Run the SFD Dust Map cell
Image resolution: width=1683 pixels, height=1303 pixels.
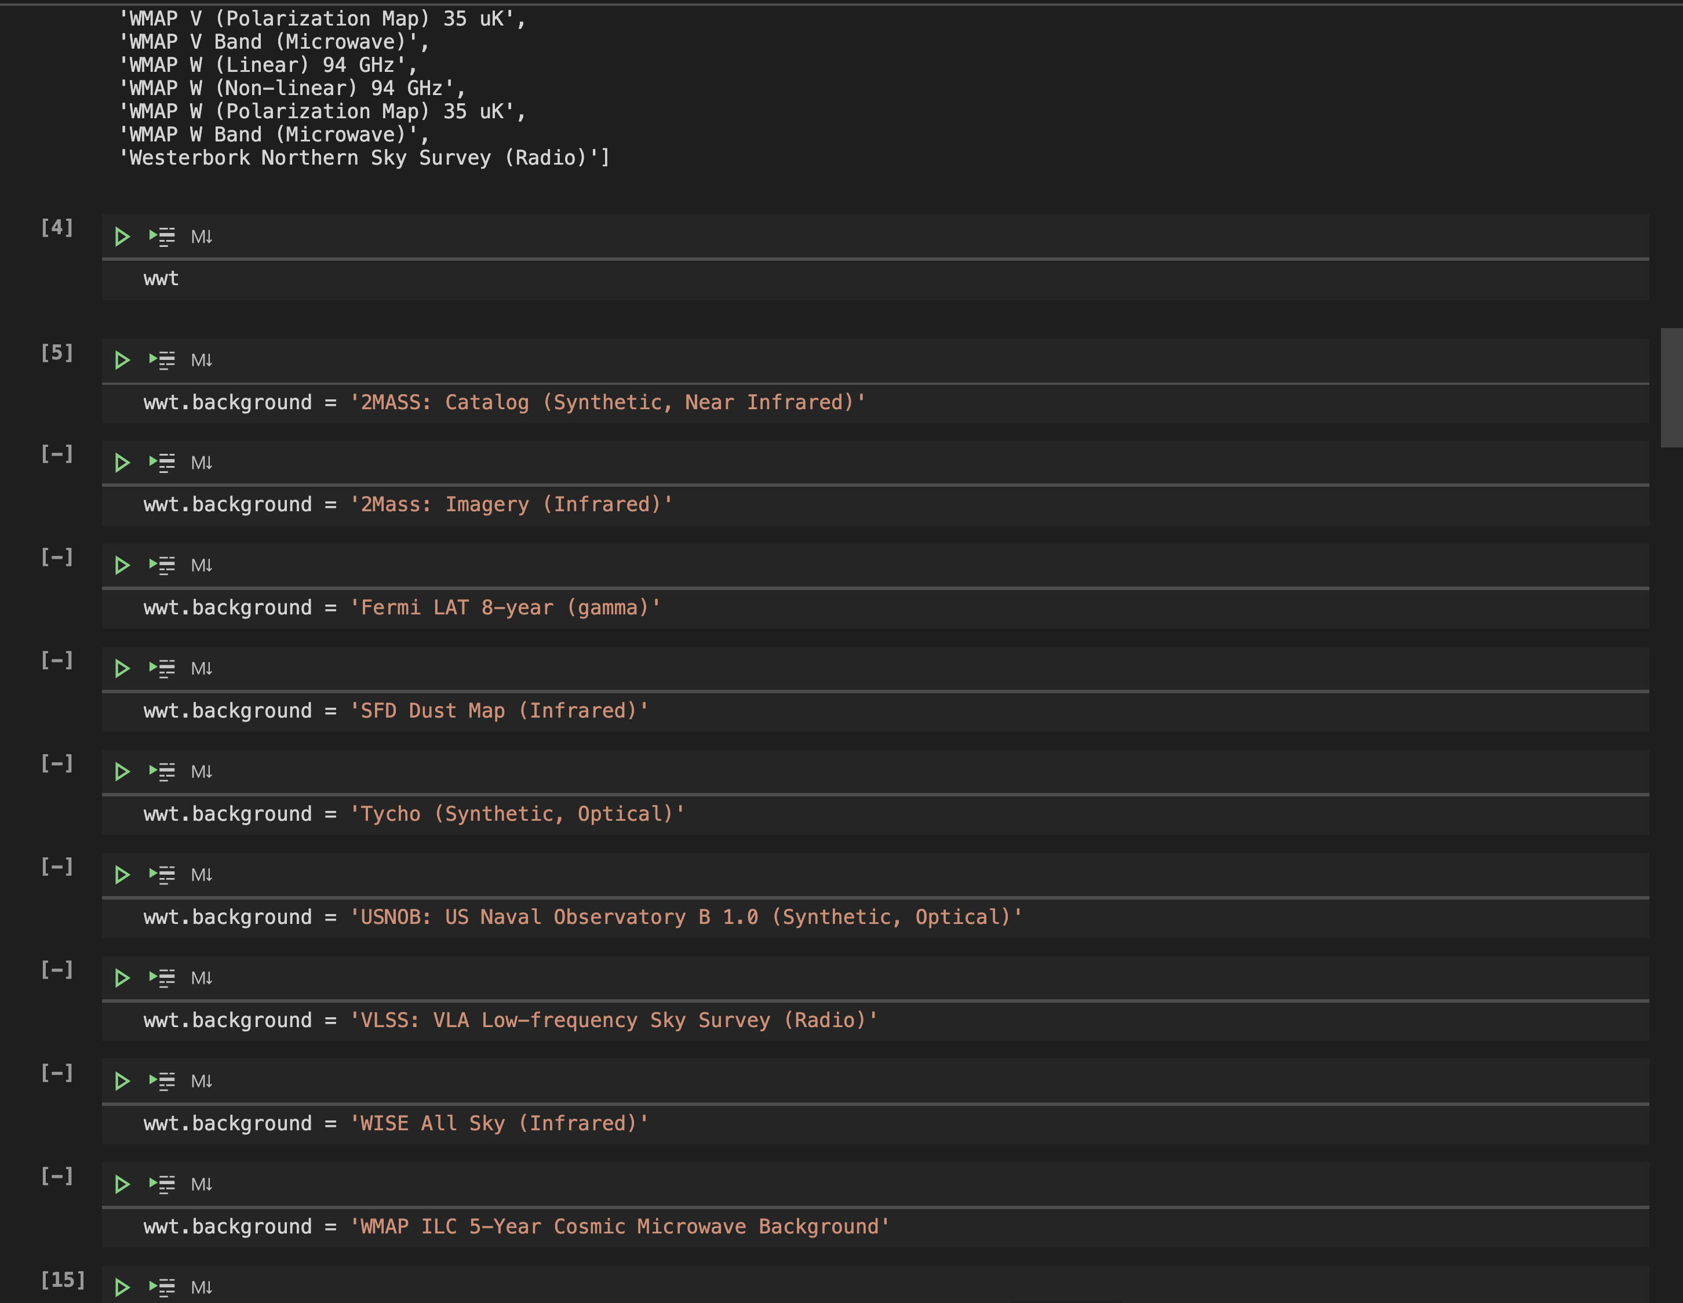[122, 669]
